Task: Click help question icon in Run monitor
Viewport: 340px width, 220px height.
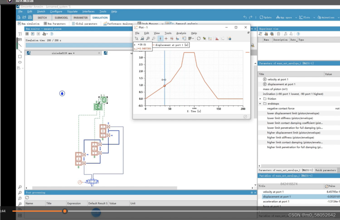Action: (x=51, y=34)
